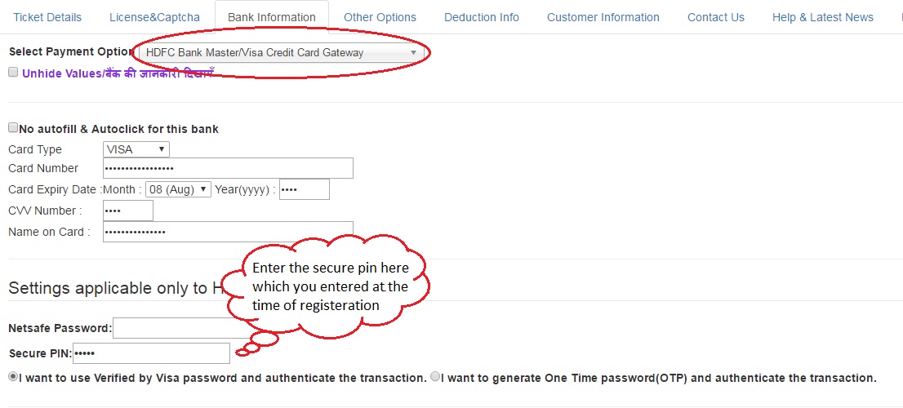Click the CVV Number field
The height and width of the screenshot is (408, 903).
click(x=128, y=211)
